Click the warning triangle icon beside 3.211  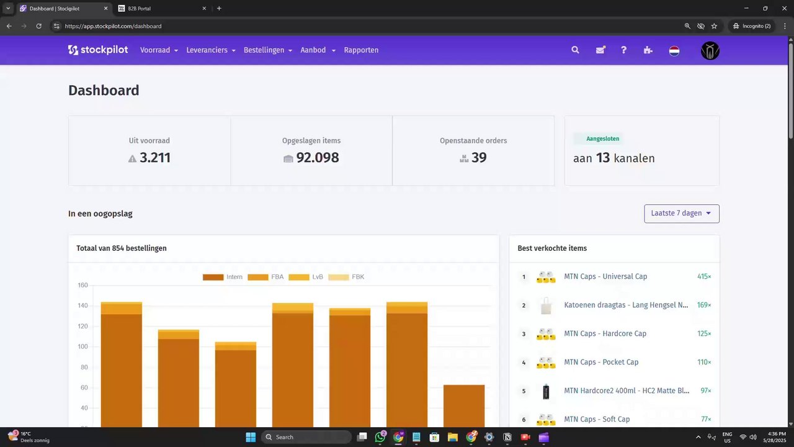pos(132,159)
